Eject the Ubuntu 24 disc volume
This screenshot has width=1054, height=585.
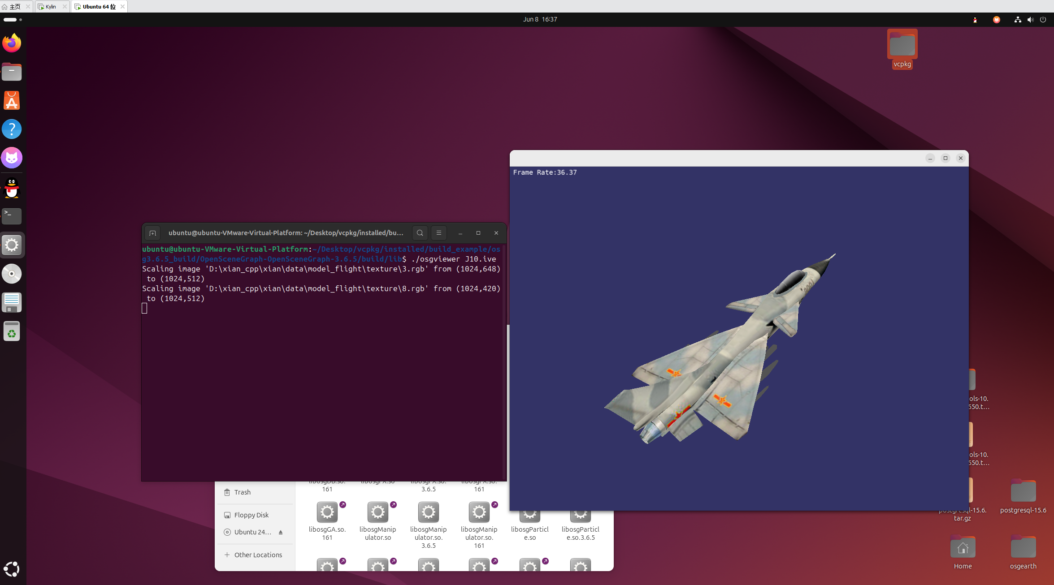281,532
